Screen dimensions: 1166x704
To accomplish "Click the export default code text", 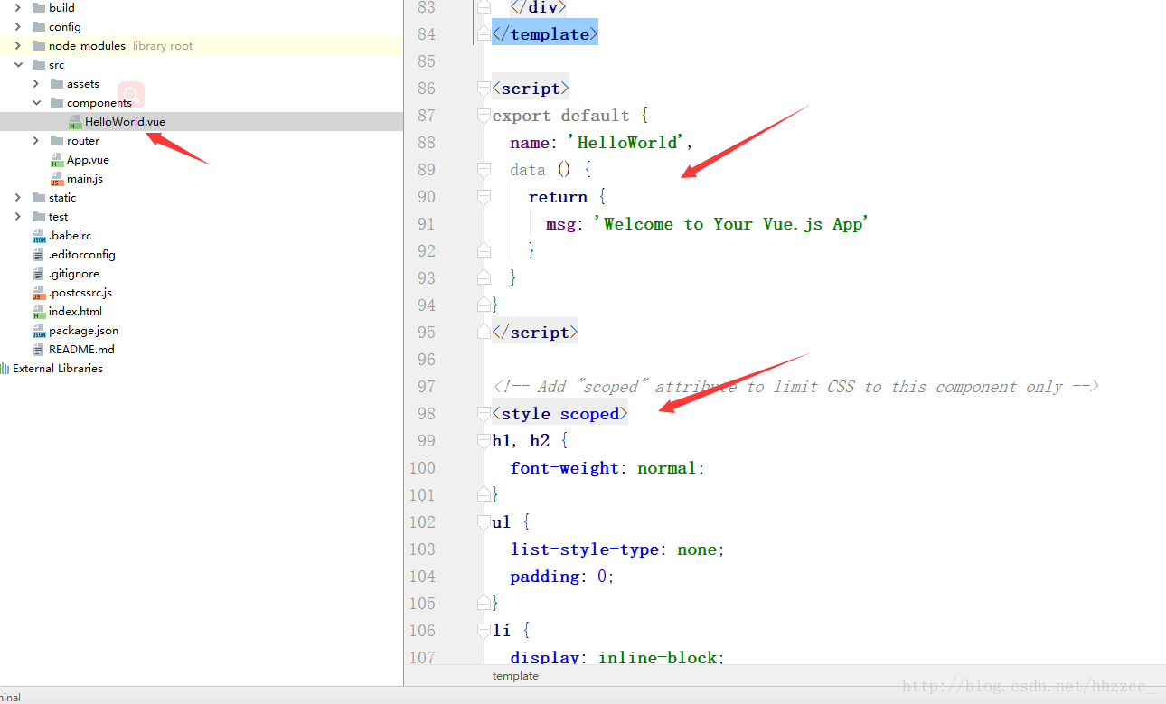I will pyautogui.click(x=560, y=116).
